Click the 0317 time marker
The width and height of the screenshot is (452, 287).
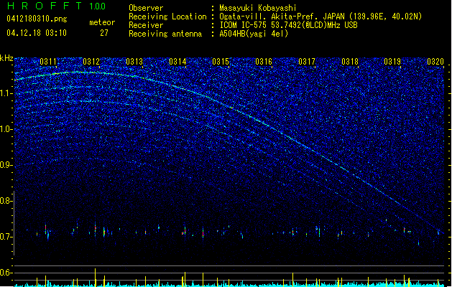coord(307,62)
